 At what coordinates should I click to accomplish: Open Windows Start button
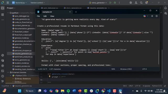tap(20, 91)
